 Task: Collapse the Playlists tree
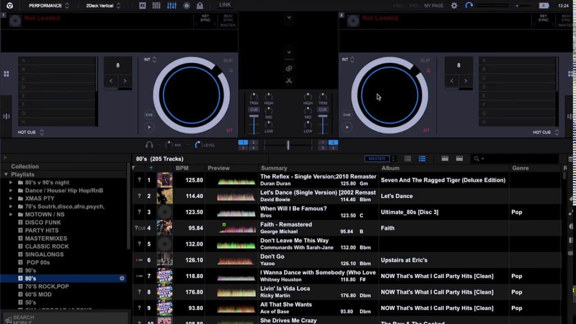point(6,175)
